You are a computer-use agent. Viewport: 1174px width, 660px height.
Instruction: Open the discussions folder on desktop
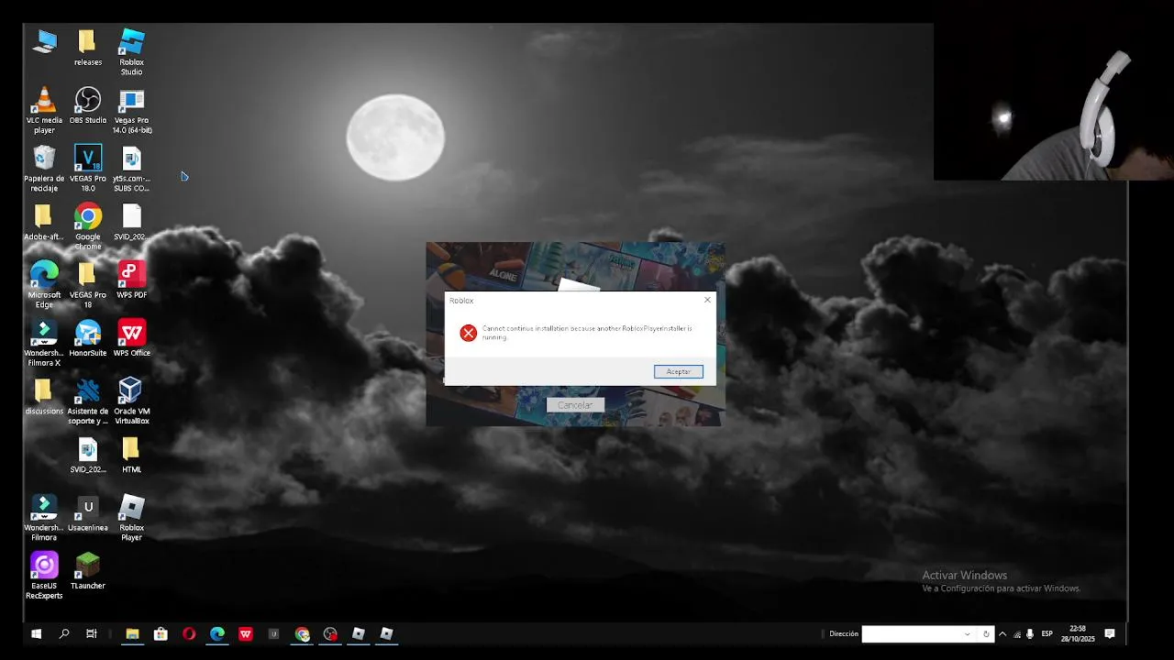(x=44, y=396)
